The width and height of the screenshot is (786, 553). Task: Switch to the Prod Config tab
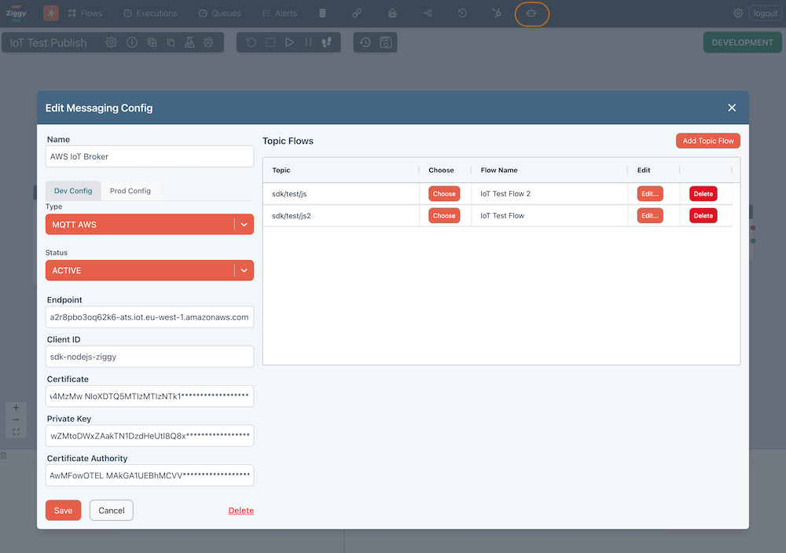[x=130, y=190]
